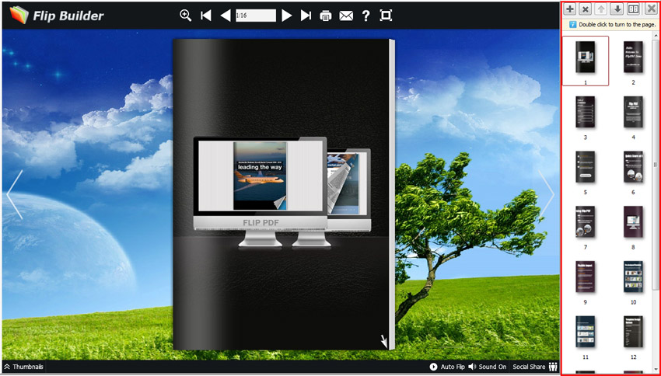This screenshot has width=661, height=376.
Task: Flip to next page using right side arrow
Action: 547,194
